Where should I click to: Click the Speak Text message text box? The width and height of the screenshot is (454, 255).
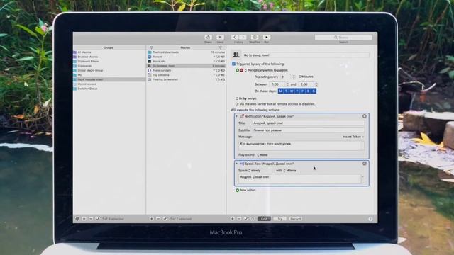click(x=299, y=178)
